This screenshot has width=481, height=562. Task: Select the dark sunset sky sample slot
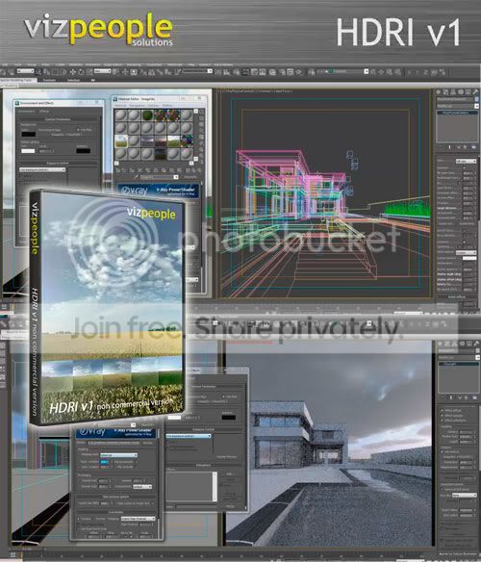coord(161,141)
